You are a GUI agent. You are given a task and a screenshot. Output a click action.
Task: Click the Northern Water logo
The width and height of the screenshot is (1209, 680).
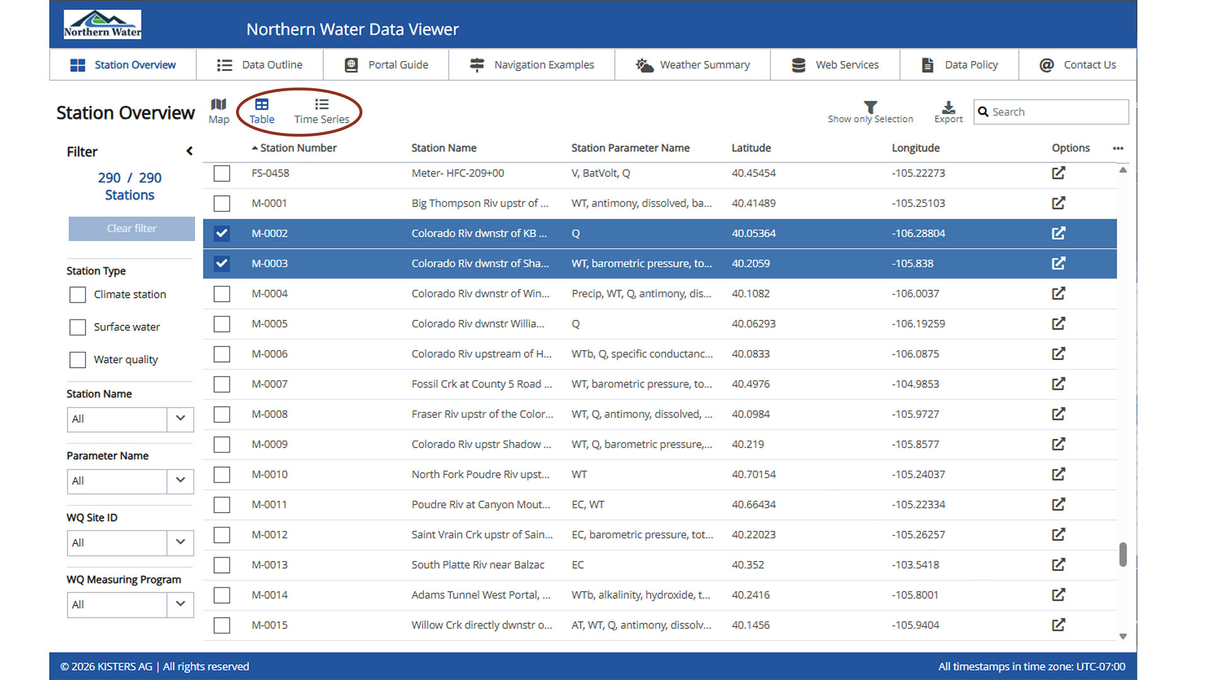pyautogui.click(x=103, y=25)
